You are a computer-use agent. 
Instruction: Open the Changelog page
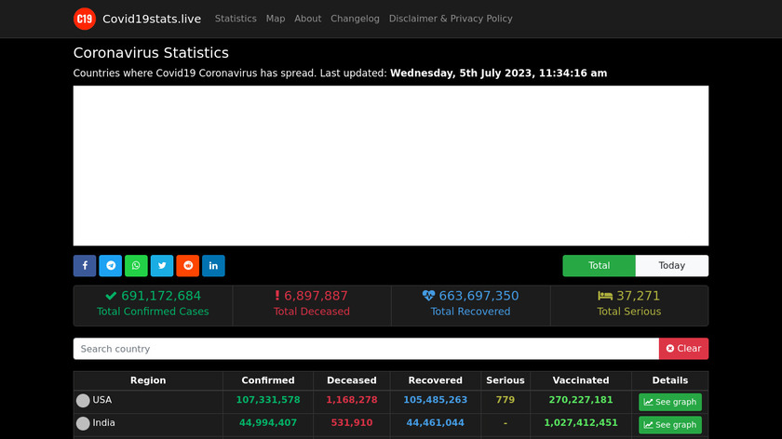(x=355, y=19)
